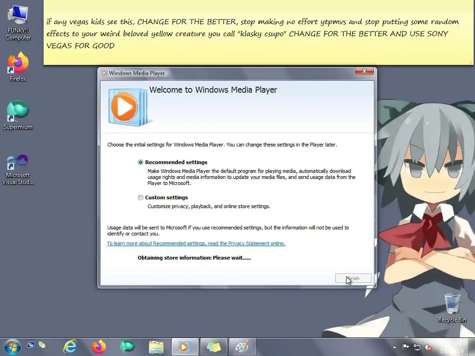475x356 pixels.
Task: Click the Windows Media Player logo in dialog
Action: [128, 107]
